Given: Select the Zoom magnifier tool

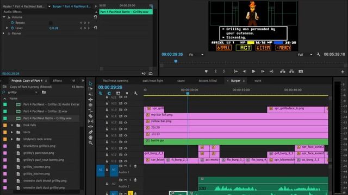Looking at the screenshot, I should pyautogui.click(x=91, y=143).
